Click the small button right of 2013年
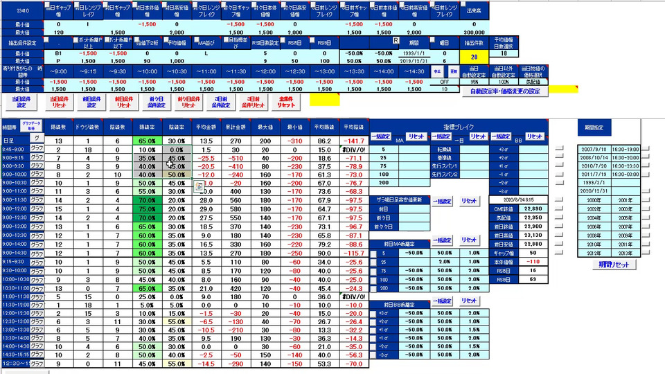Viewport: 665px width, 374px height. 646,253
